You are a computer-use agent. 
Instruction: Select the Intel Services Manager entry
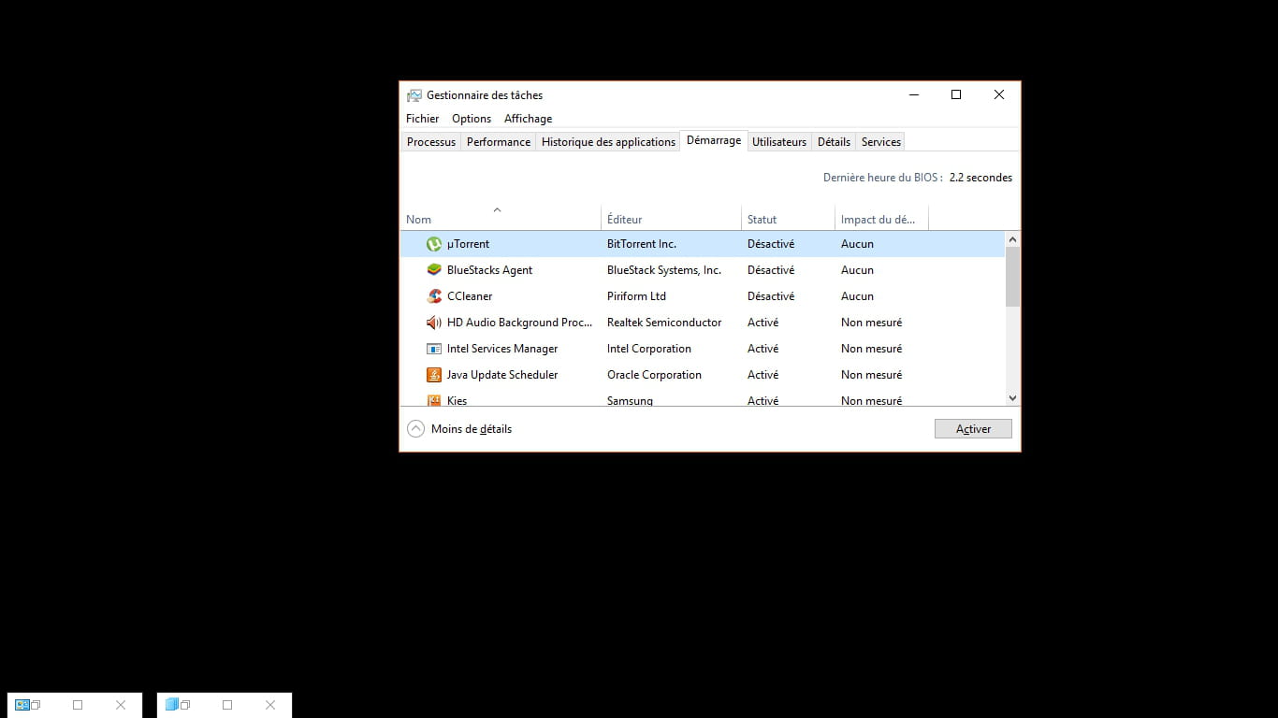[x=502, y=349]
